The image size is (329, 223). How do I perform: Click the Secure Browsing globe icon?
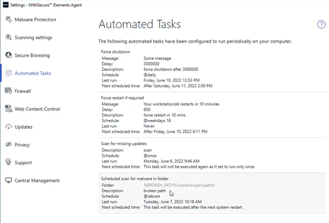pyautogui.click(x=8, y=55)
